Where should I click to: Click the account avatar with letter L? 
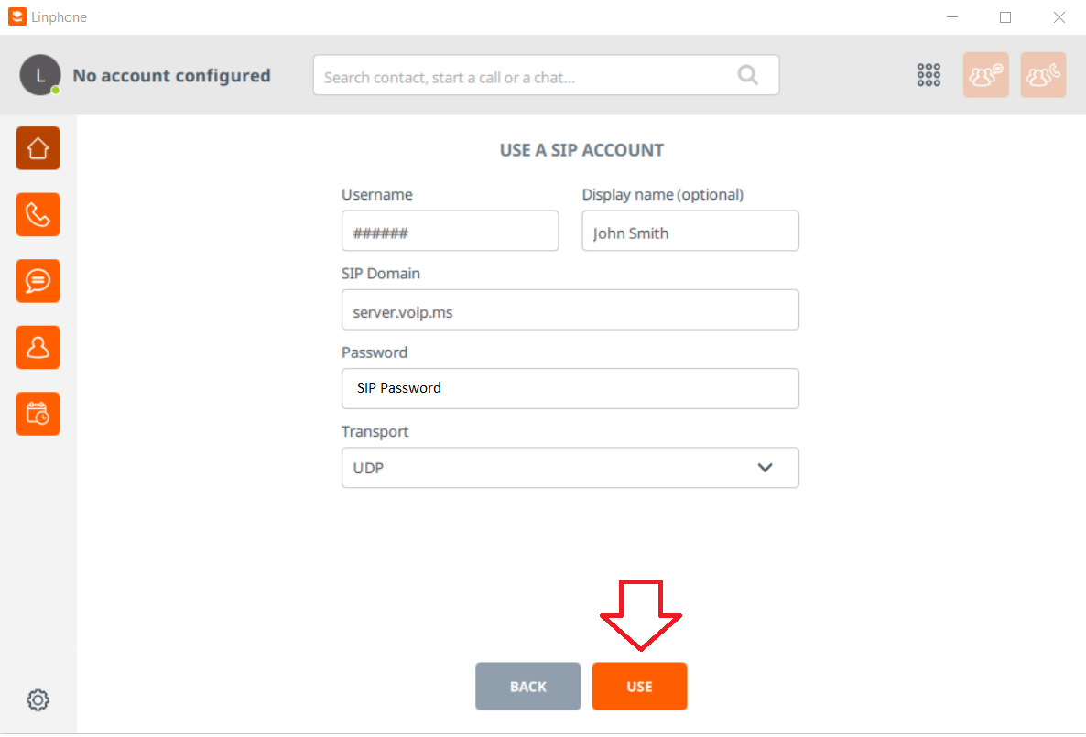coord(40,75)
